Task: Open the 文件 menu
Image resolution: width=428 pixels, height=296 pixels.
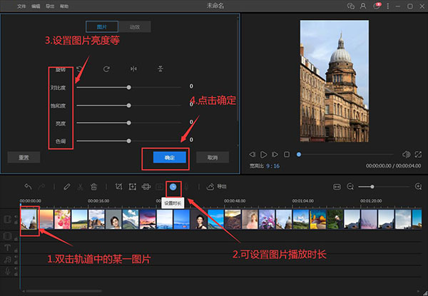Action: tap(21, 6)
